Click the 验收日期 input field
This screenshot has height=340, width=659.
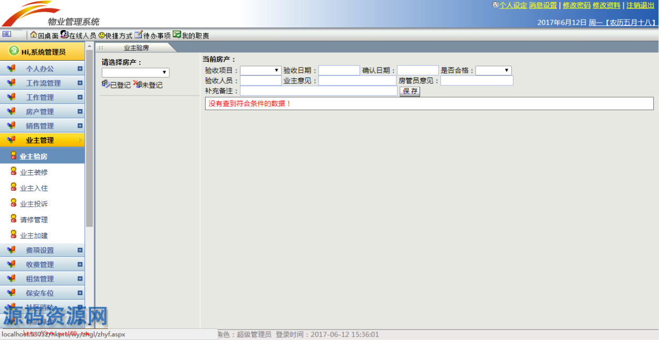pos(339,71)
